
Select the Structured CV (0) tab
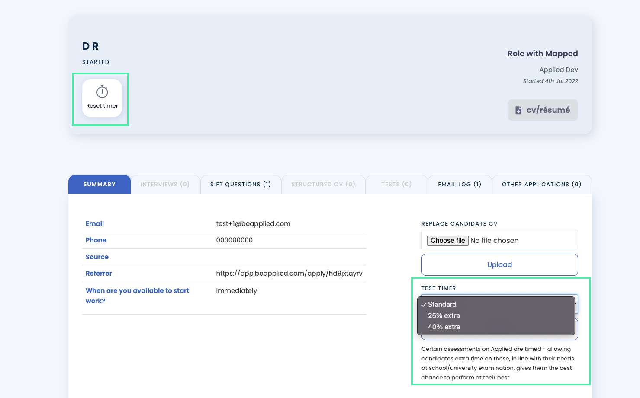(323, 185)
